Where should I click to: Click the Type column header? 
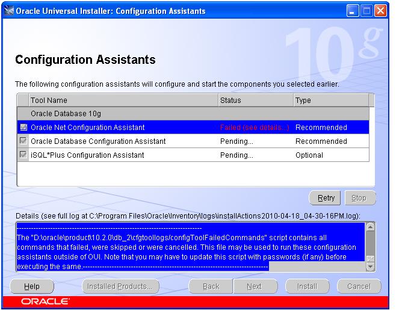331,100
